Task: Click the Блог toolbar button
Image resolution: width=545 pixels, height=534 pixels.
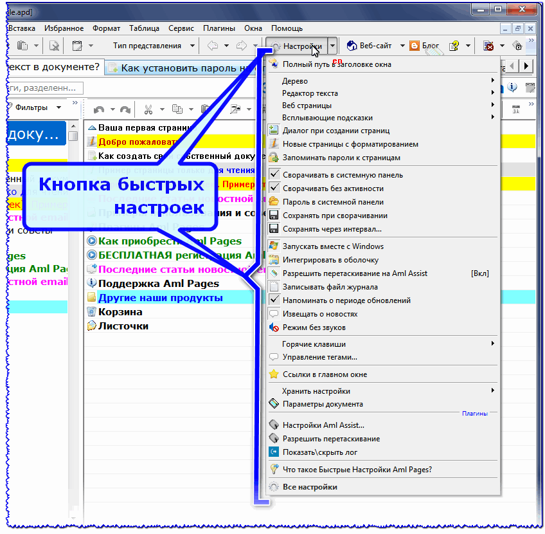Action: [x=425, y=46]
